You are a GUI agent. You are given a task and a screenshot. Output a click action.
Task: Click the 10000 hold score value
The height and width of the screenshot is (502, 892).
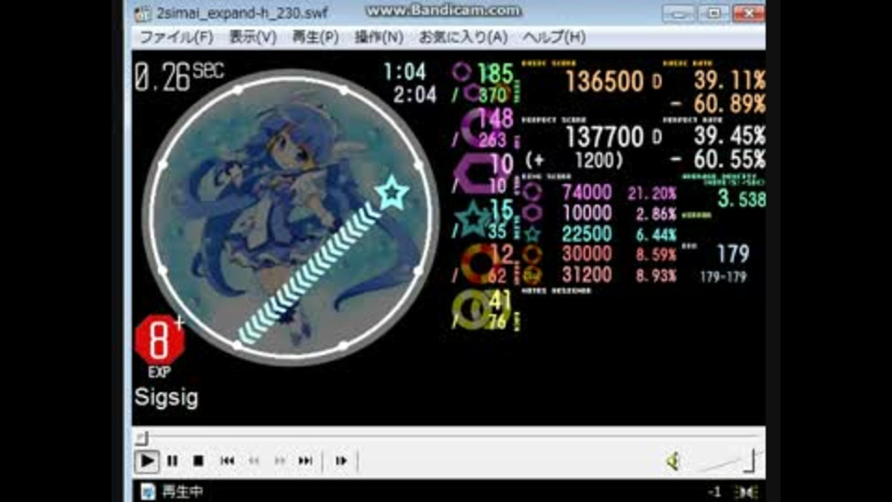pos(587,213)
